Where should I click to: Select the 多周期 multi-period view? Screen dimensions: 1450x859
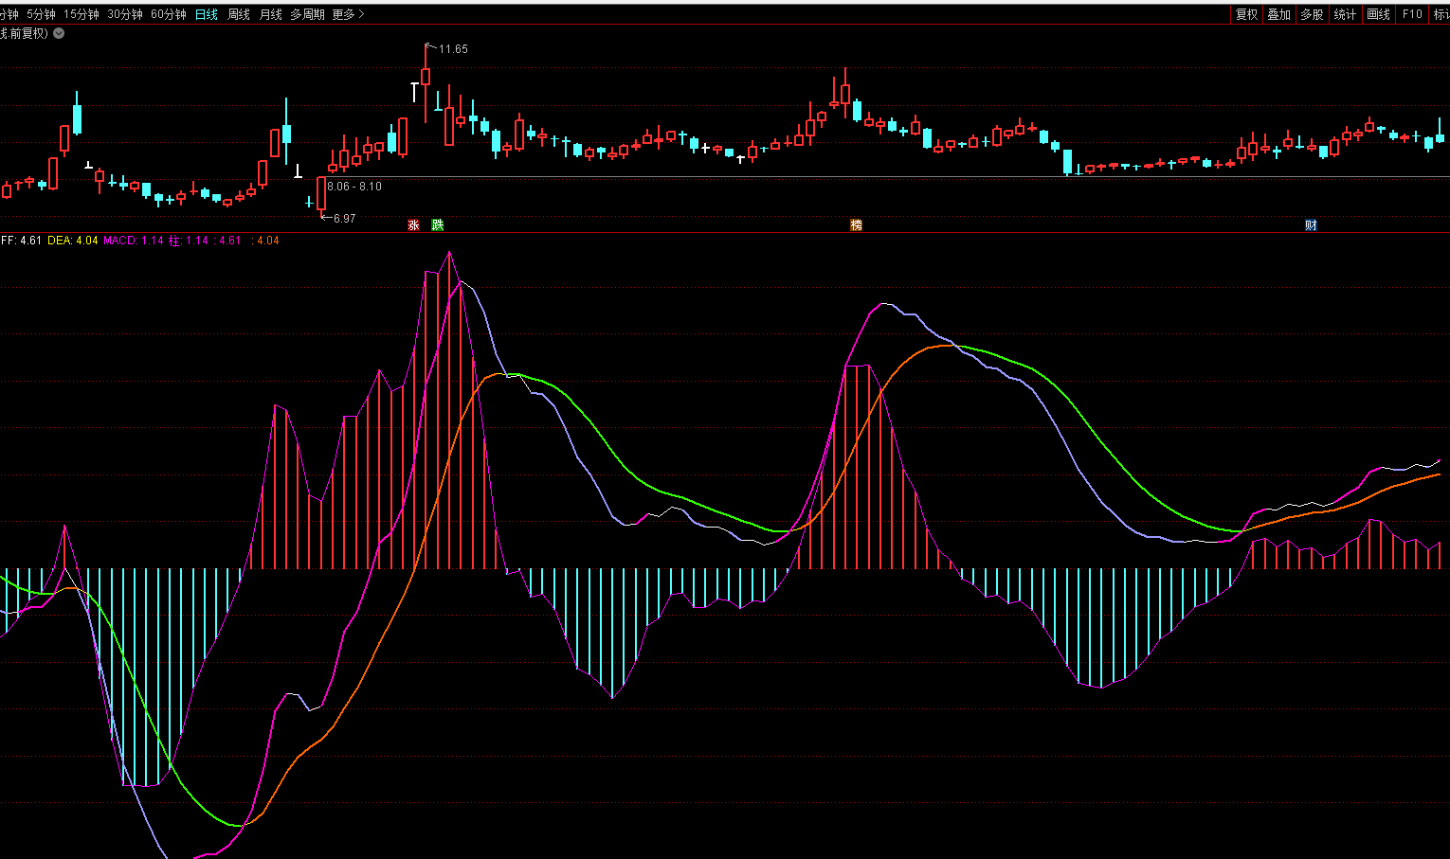(307, 14)
